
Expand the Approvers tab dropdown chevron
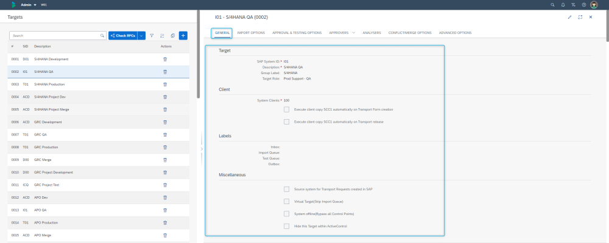[353, 33]
